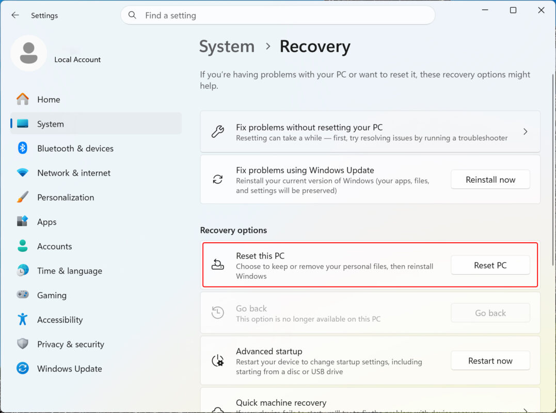Click the Advanced startup power gear icon
Viewport: 556px width, 413px height.
pyautogui.click(x=218, y=360)
